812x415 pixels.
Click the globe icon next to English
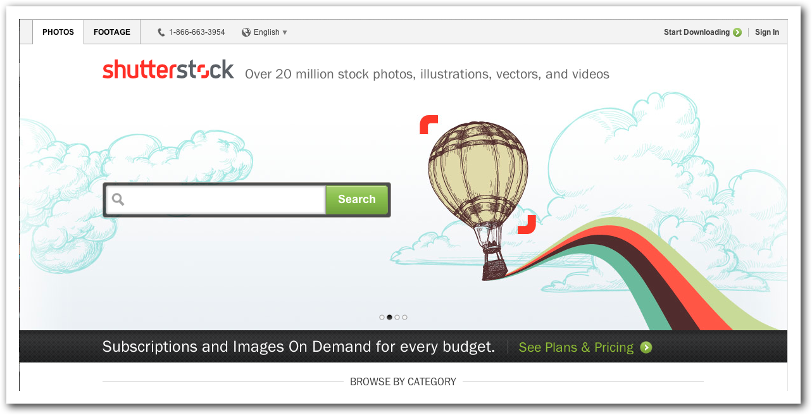246,32
